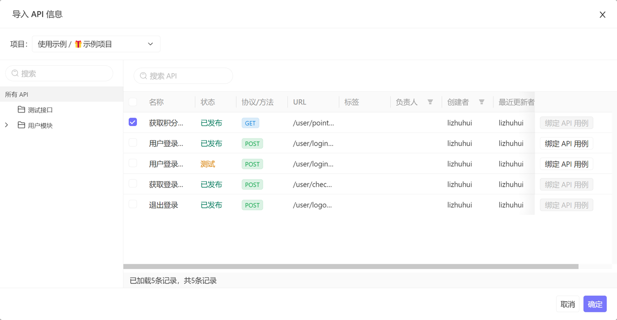This screenshot has width=617, height=320.
Task: Check the 用户登录 row with 测试 status
Action: coord(133,164)
